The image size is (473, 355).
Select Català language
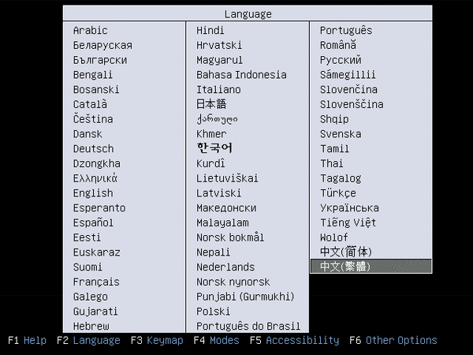pos(90,104)
